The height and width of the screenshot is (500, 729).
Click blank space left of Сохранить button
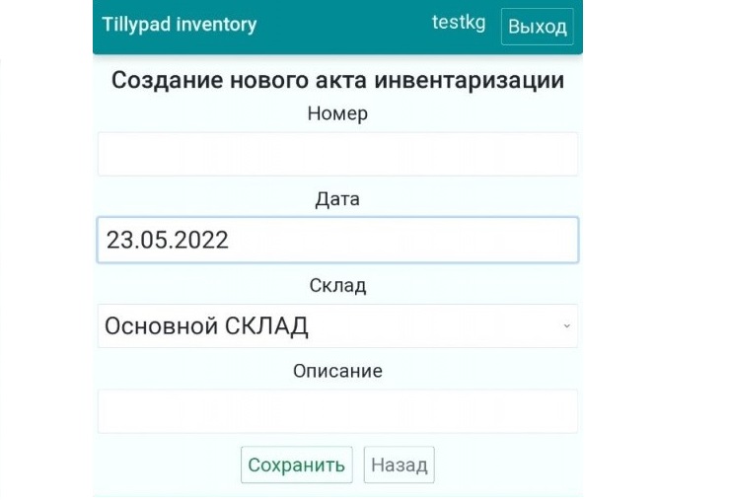169,464
